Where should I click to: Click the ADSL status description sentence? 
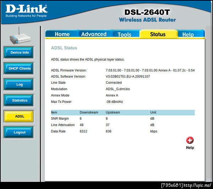[x=88, y=60]
